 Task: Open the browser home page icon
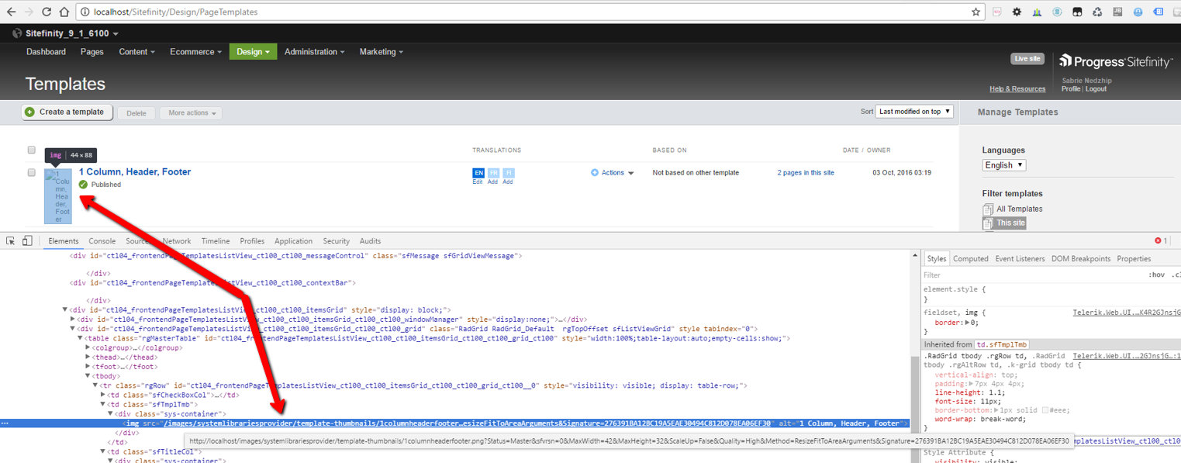[64, 12]
